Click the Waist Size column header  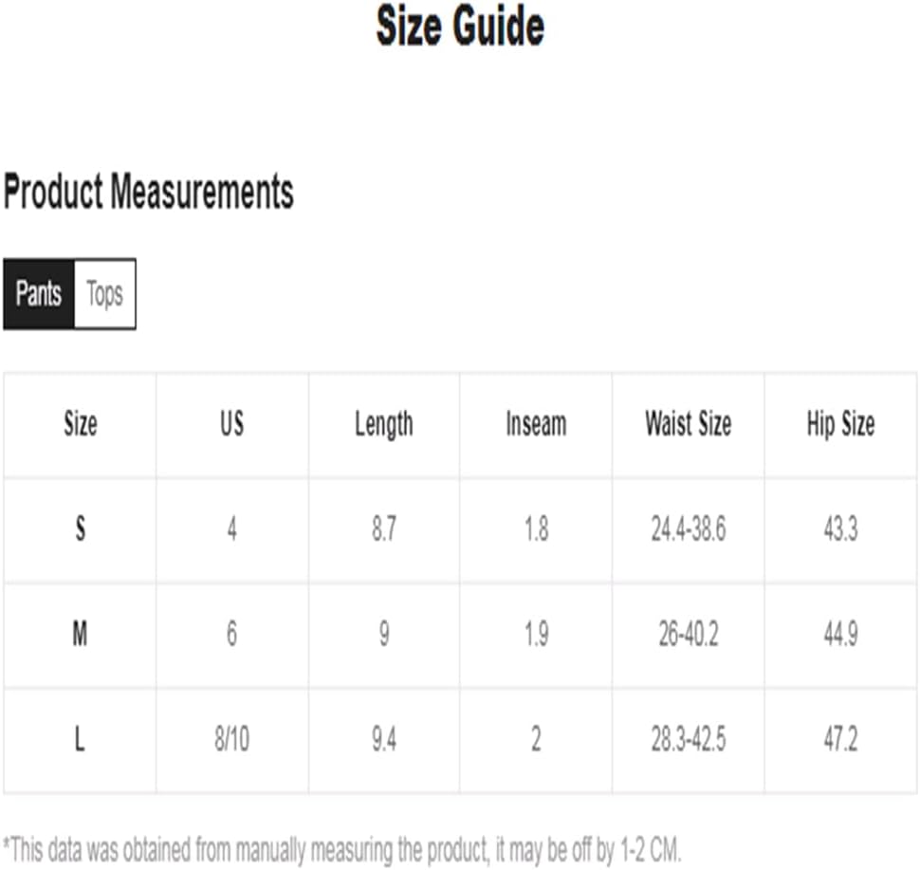pos(689,424)
